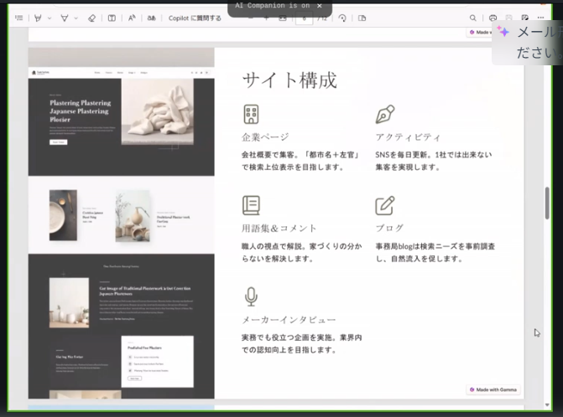
Task: Select the highlighter tool
Action: pos(38,18)
